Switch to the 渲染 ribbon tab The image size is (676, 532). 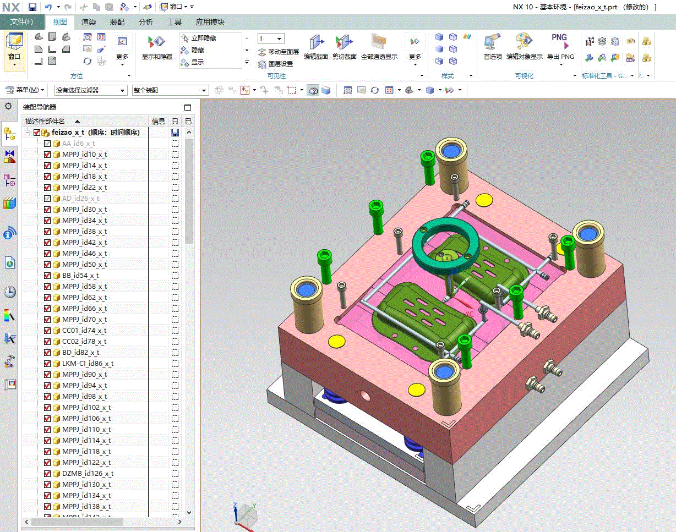click(89, 22)
